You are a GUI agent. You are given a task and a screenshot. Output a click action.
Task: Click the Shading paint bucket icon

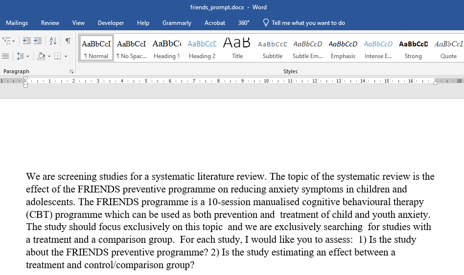coord(41,56)
